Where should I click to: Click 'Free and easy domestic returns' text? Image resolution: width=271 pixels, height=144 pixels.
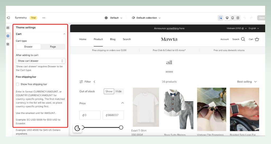pyautogui.click(x=229, y=50)
